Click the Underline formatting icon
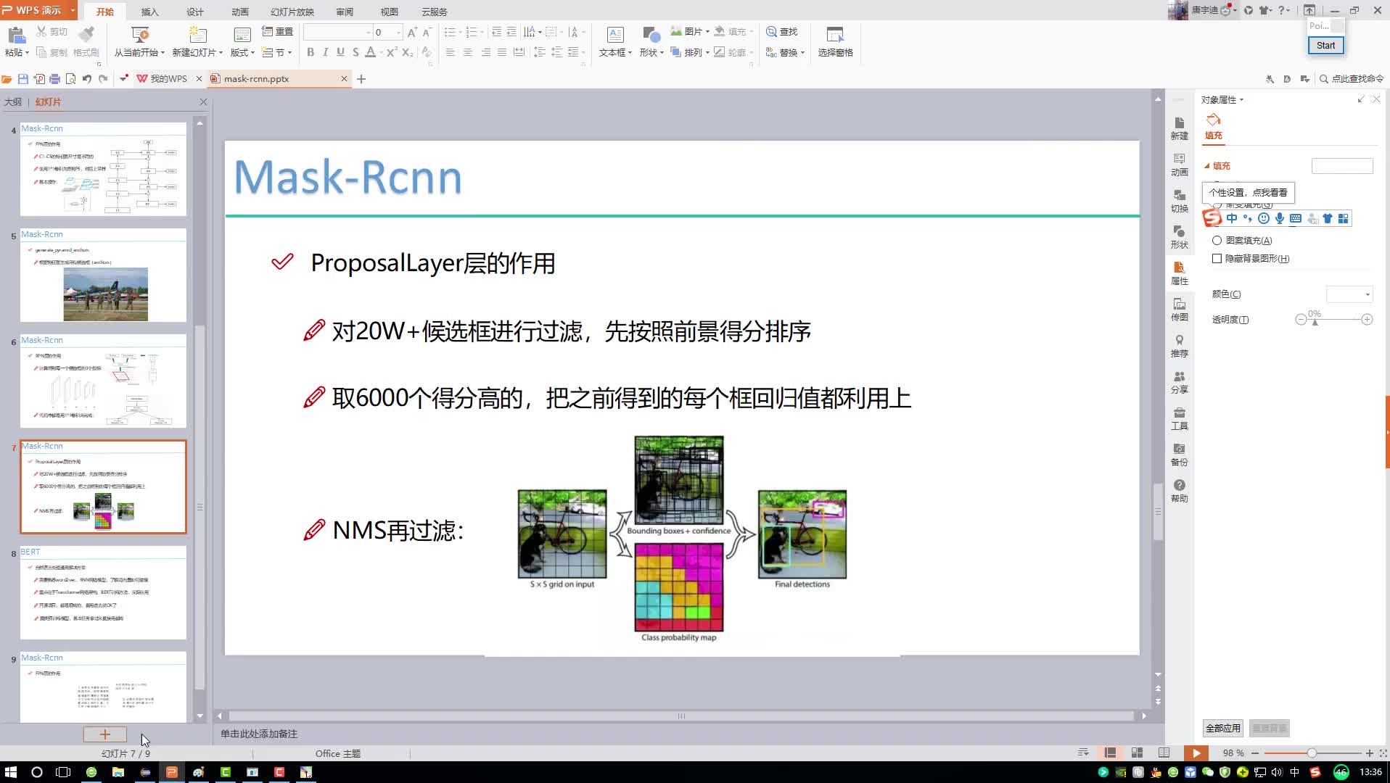 340,52
